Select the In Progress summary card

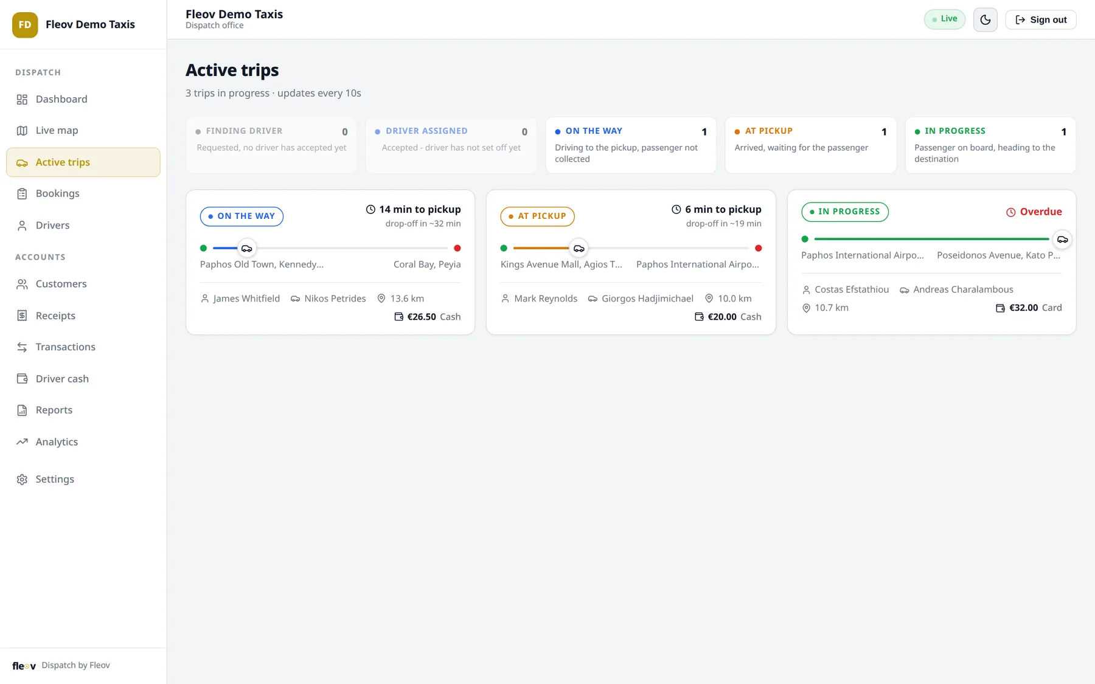[990, 145]
